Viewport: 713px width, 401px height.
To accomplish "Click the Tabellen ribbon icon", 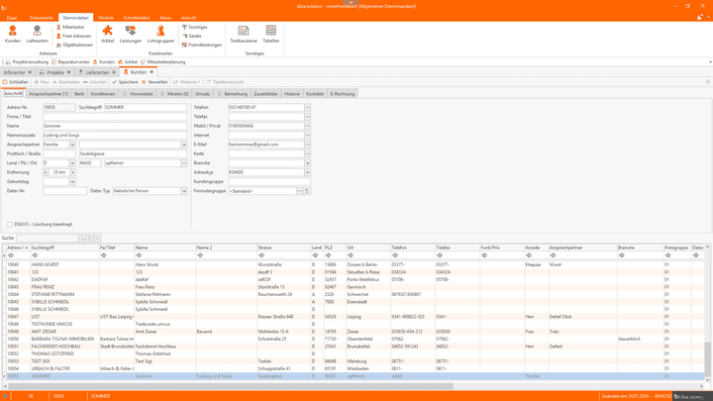I will [270, 35].
